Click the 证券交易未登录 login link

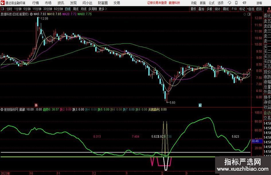[x=157, y=3]
